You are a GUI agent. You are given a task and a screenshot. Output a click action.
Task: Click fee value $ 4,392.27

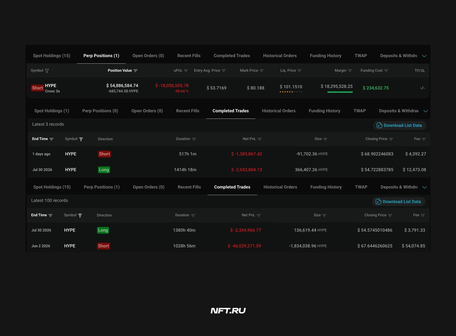tap(416, 154)
